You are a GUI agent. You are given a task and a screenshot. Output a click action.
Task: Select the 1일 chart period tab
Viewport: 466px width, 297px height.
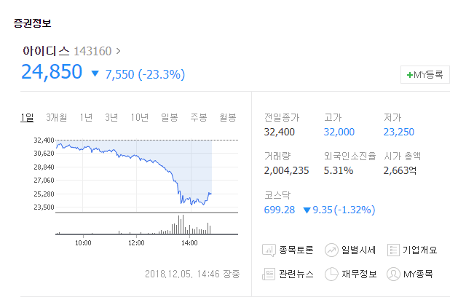pyautogui.click(x=27, y=118)
